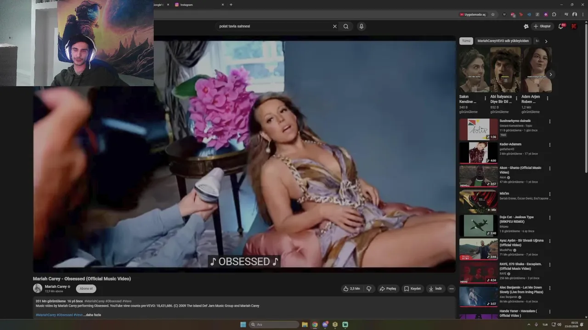Screen dimensions: 588x330
Task: Open the Kader-Adamım video thumbnail
Action: pyautogui.click(x=478, y=153)
